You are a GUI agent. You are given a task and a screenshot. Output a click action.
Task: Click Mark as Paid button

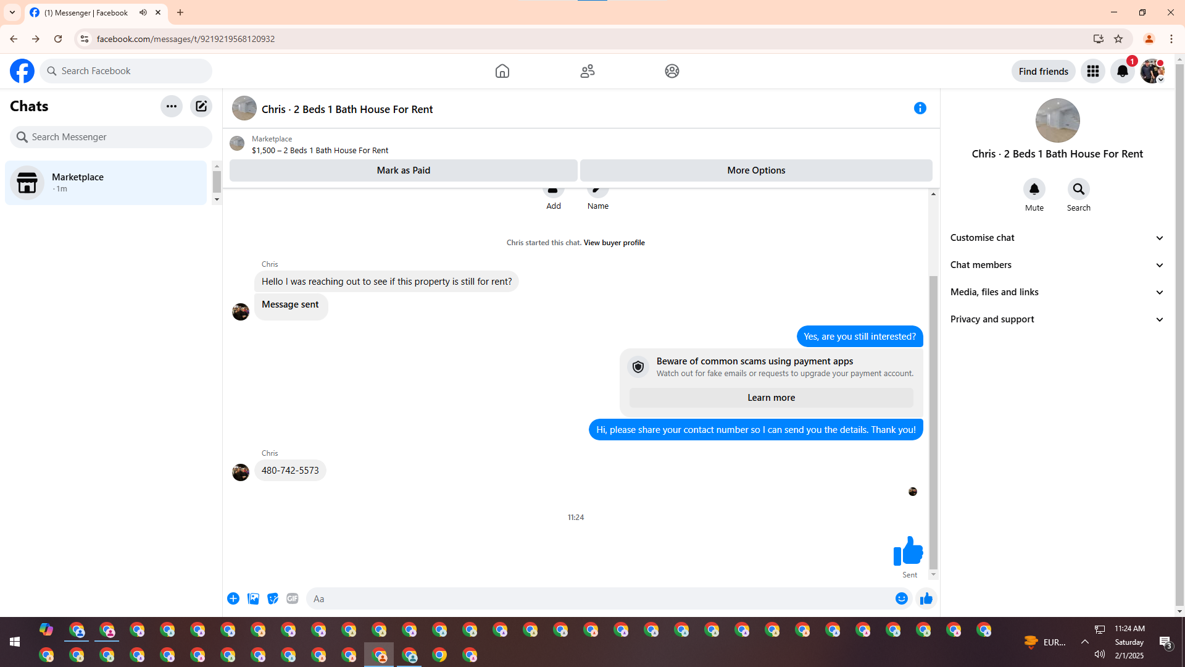pyautogui.click(x=403, y=170)
